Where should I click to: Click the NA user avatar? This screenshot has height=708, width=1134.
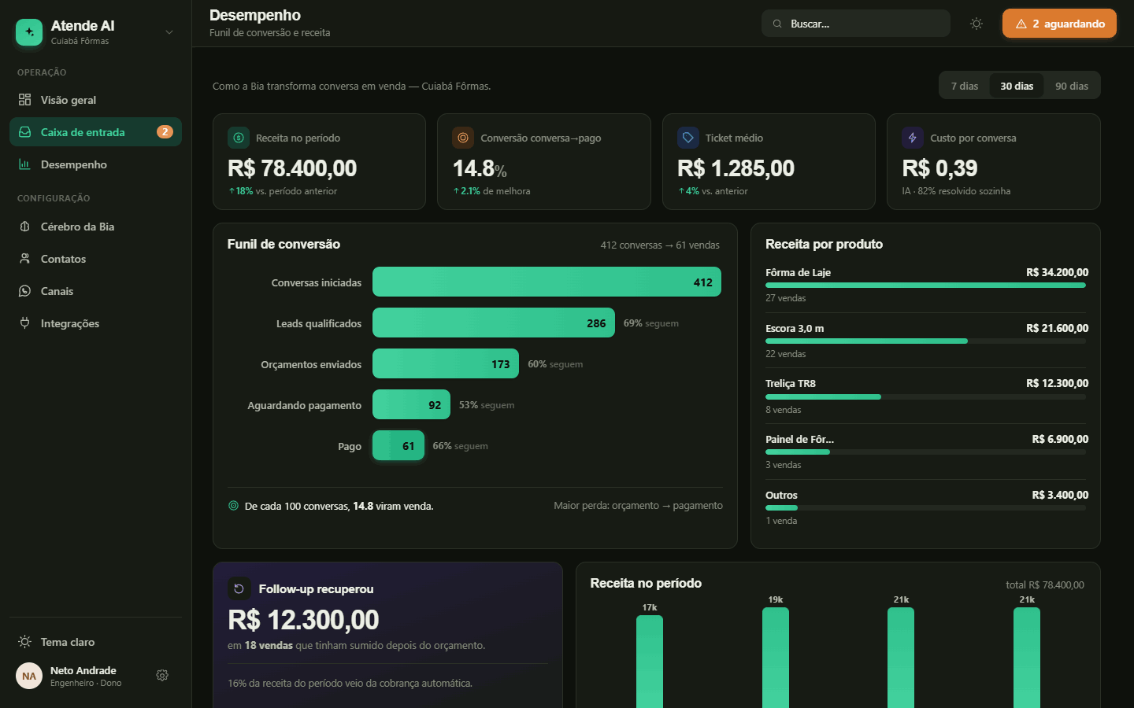pos(29,676)
